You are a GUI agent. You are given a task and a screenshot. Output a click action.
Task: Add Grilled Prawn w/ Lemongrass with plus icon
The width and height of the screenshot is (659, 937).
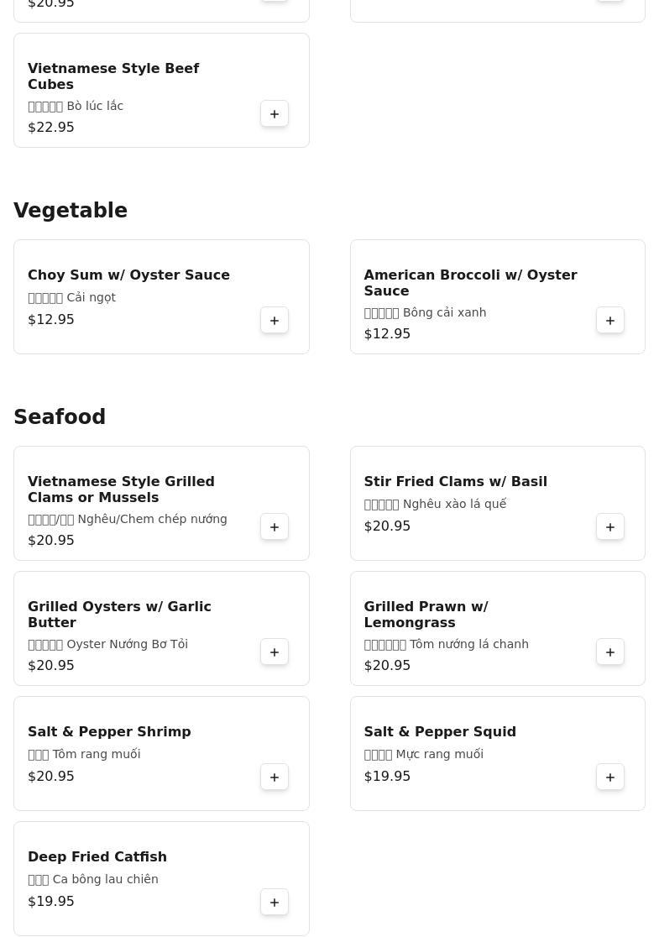coord(610,652)
